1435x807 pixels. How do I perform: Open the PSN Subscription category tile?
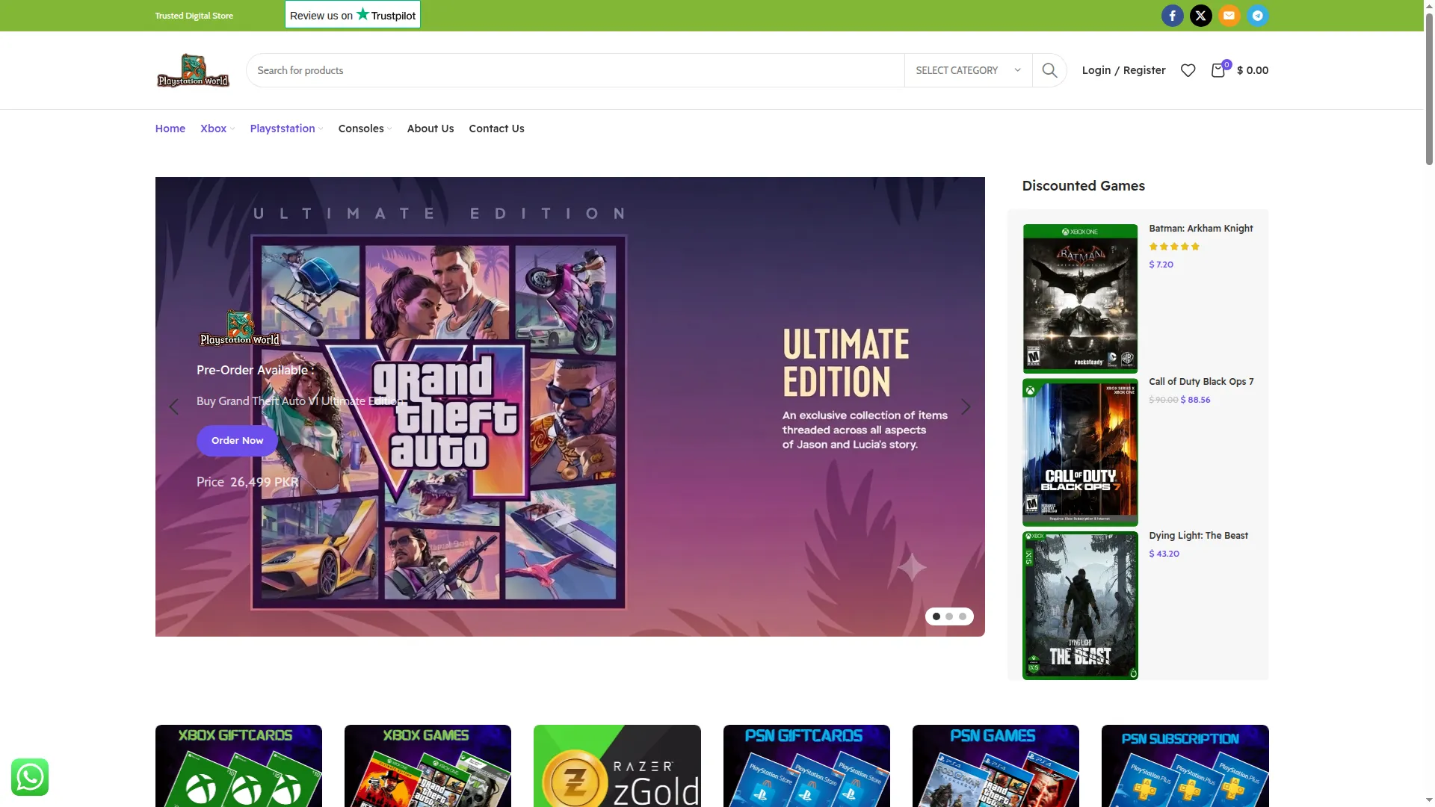1185,766
